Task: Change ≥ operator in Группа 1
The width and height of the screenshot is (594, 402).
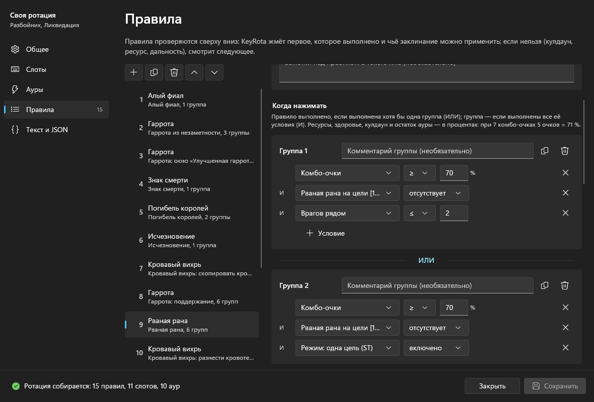Action: coord(419,173)
